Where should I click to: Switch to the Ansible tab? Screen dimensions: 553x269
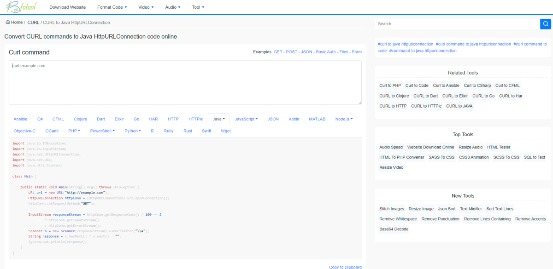click(20, 119)
